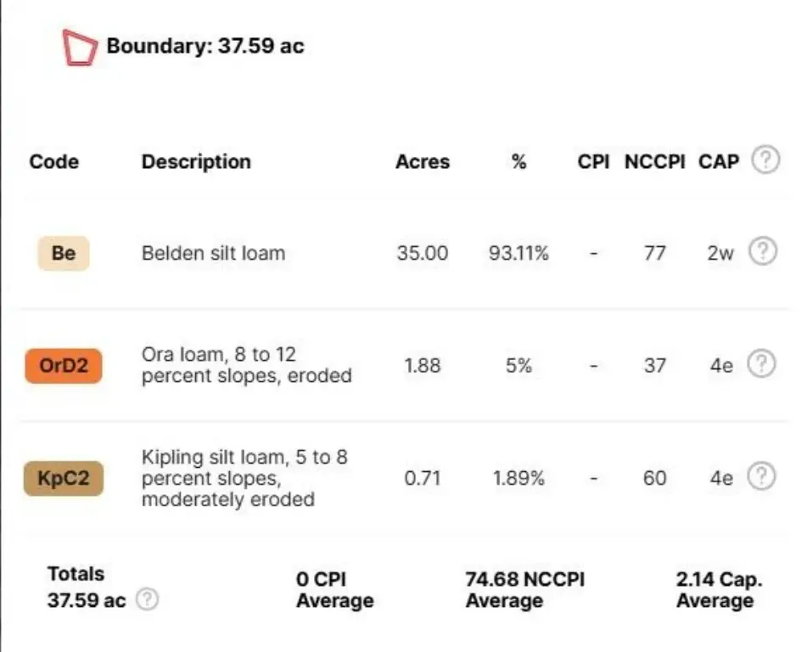Select the Be soil code swatch
Screen dimensions: 807x652
pyautogui.click(x=64, y=253)
